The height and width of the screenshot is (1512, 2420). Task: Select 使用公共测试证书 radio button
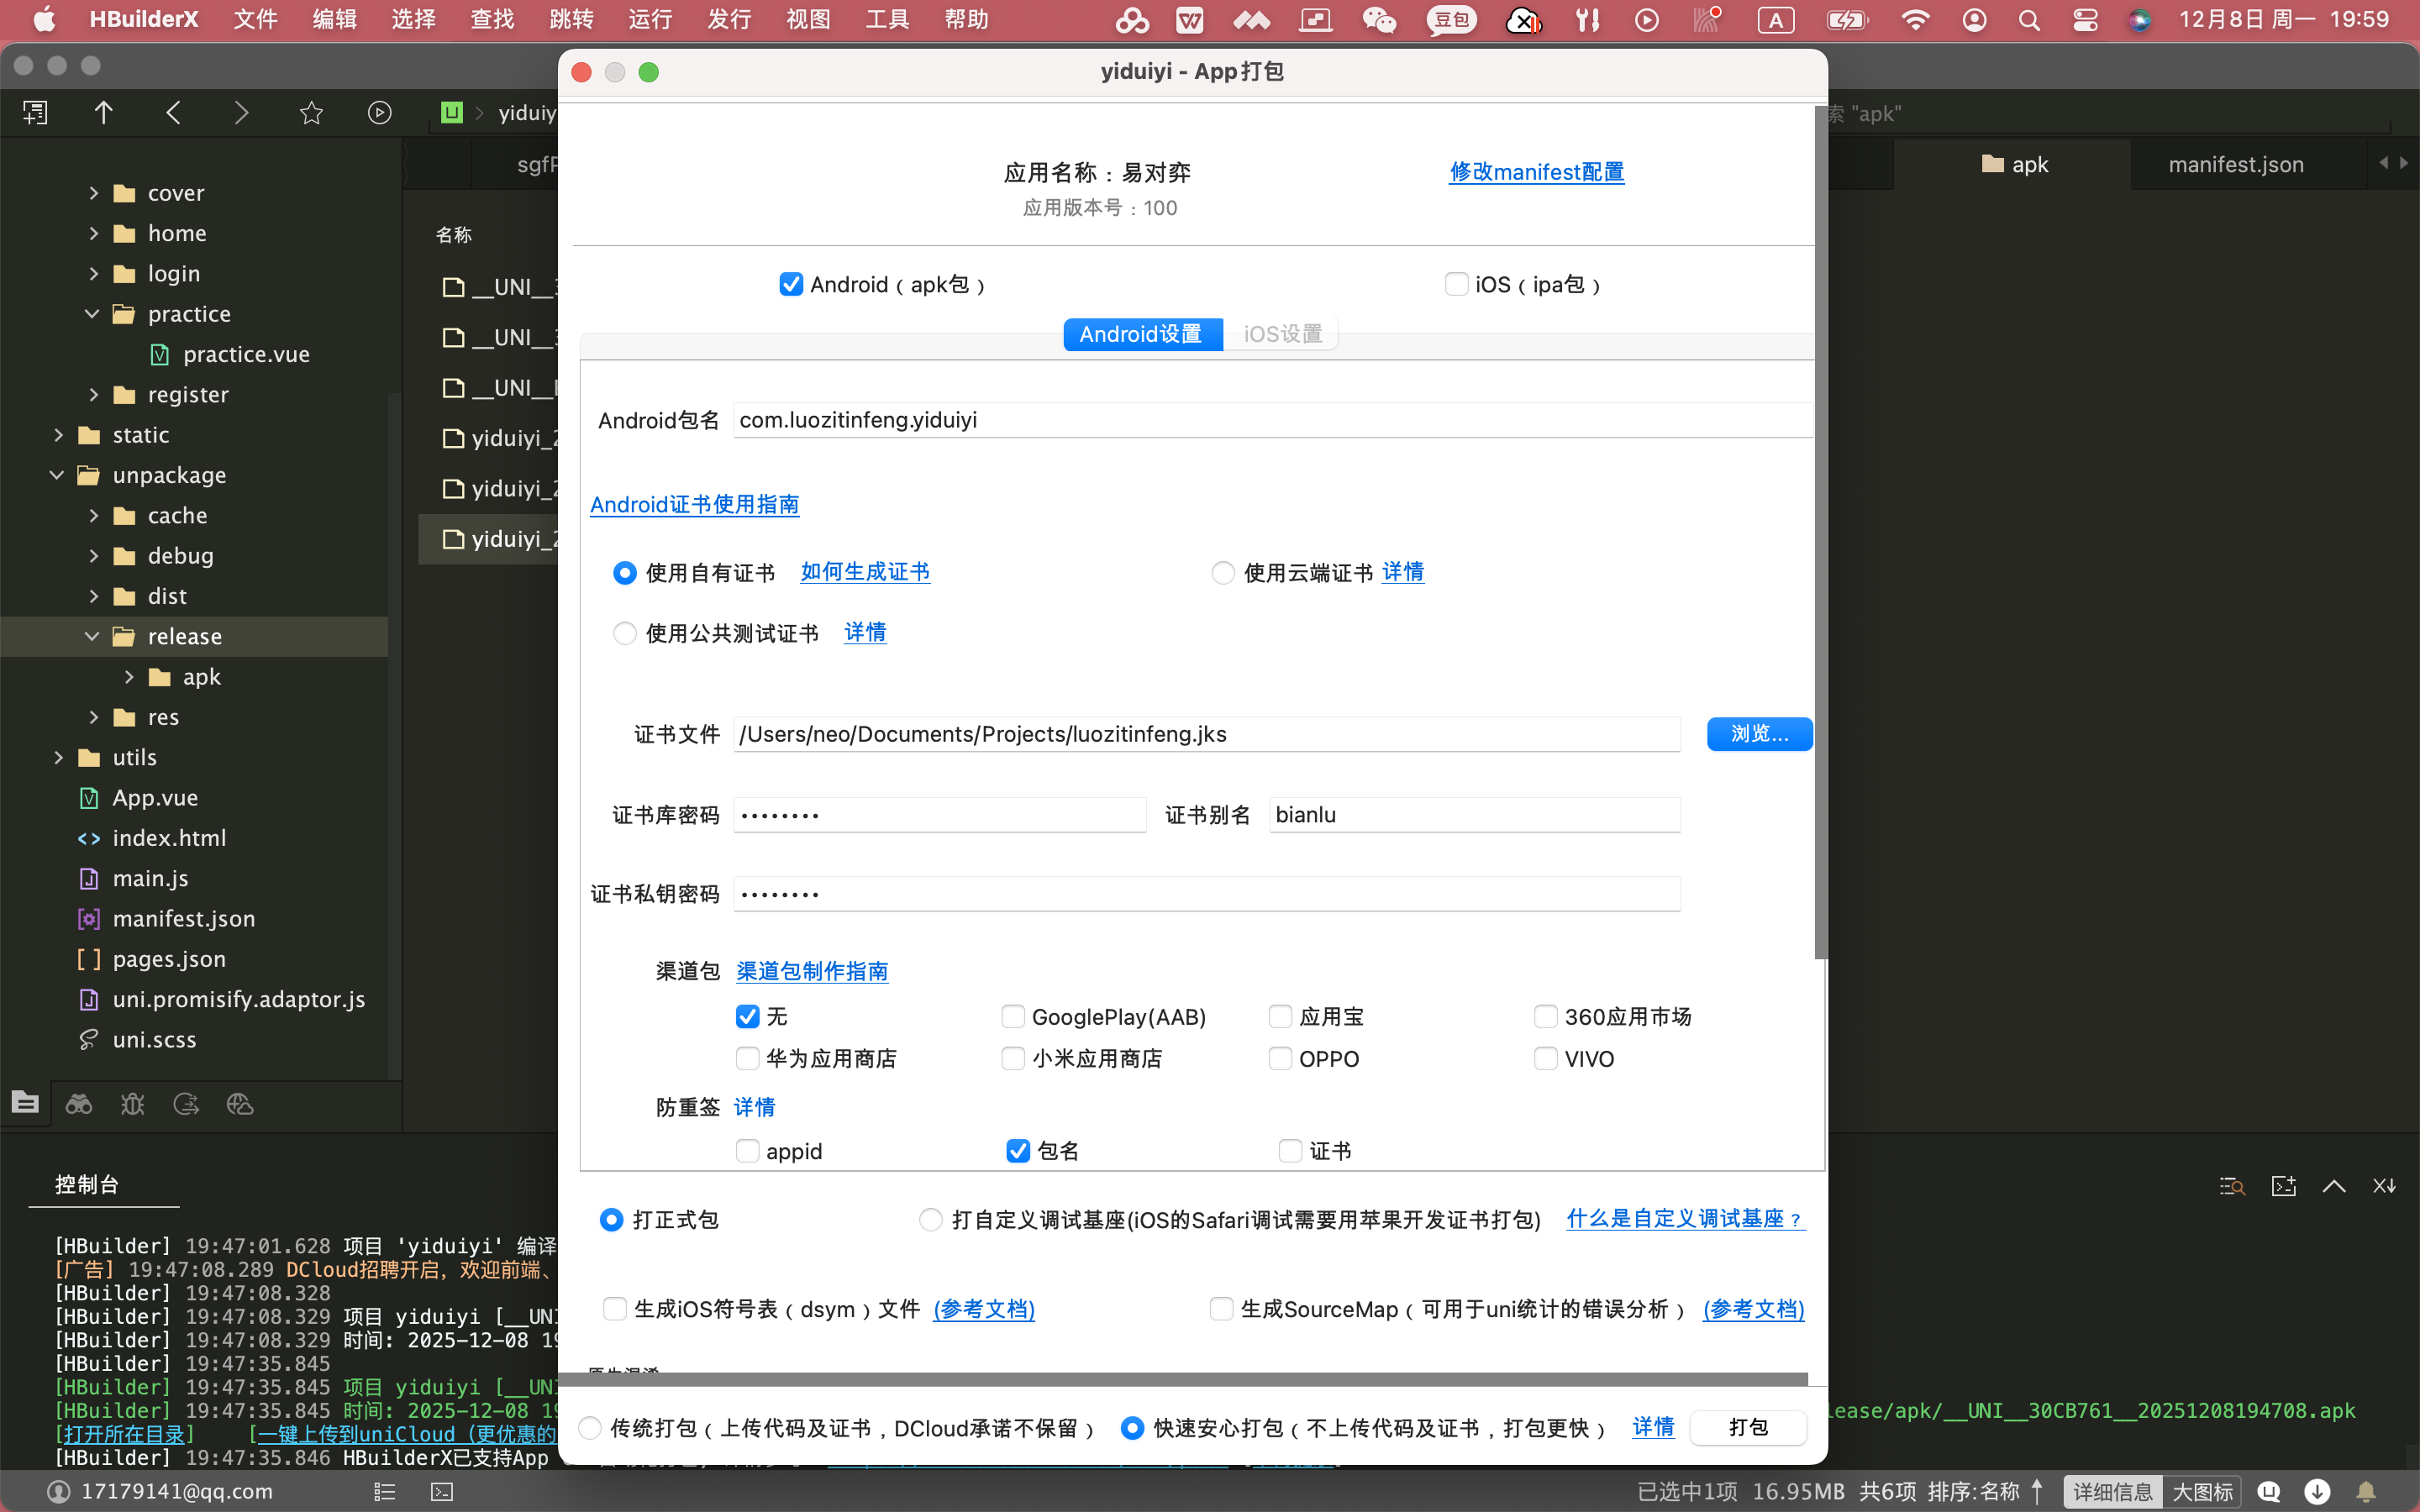click(625, 633)
